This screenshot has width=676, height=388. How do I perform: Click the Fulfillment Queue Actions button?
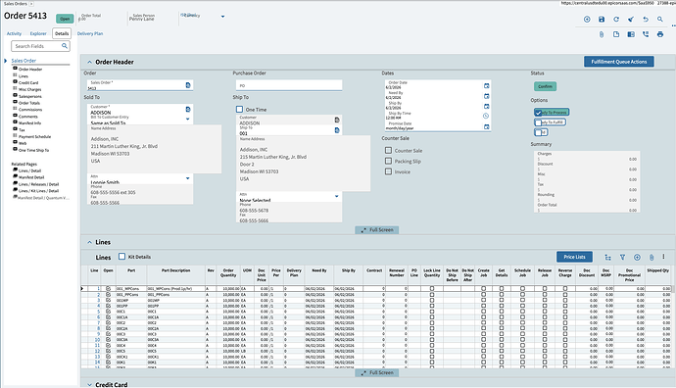(x=618, y=62)
